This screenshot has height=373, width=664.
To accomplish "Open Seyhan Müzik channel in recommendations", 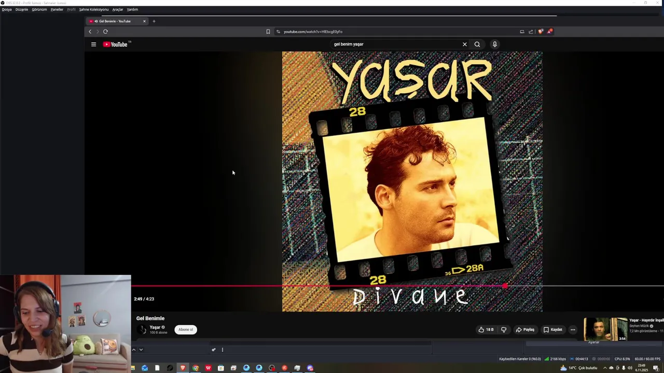I will 639,326.
